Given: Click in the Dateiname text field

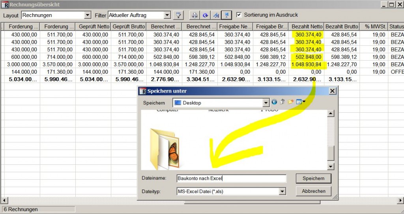Looking at the screenshot, I should pos(231,179).
